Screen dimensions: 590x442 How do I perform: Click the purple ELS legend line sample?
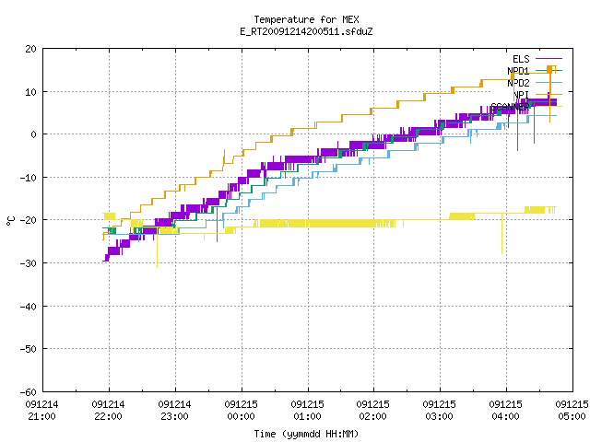[549, 59]
